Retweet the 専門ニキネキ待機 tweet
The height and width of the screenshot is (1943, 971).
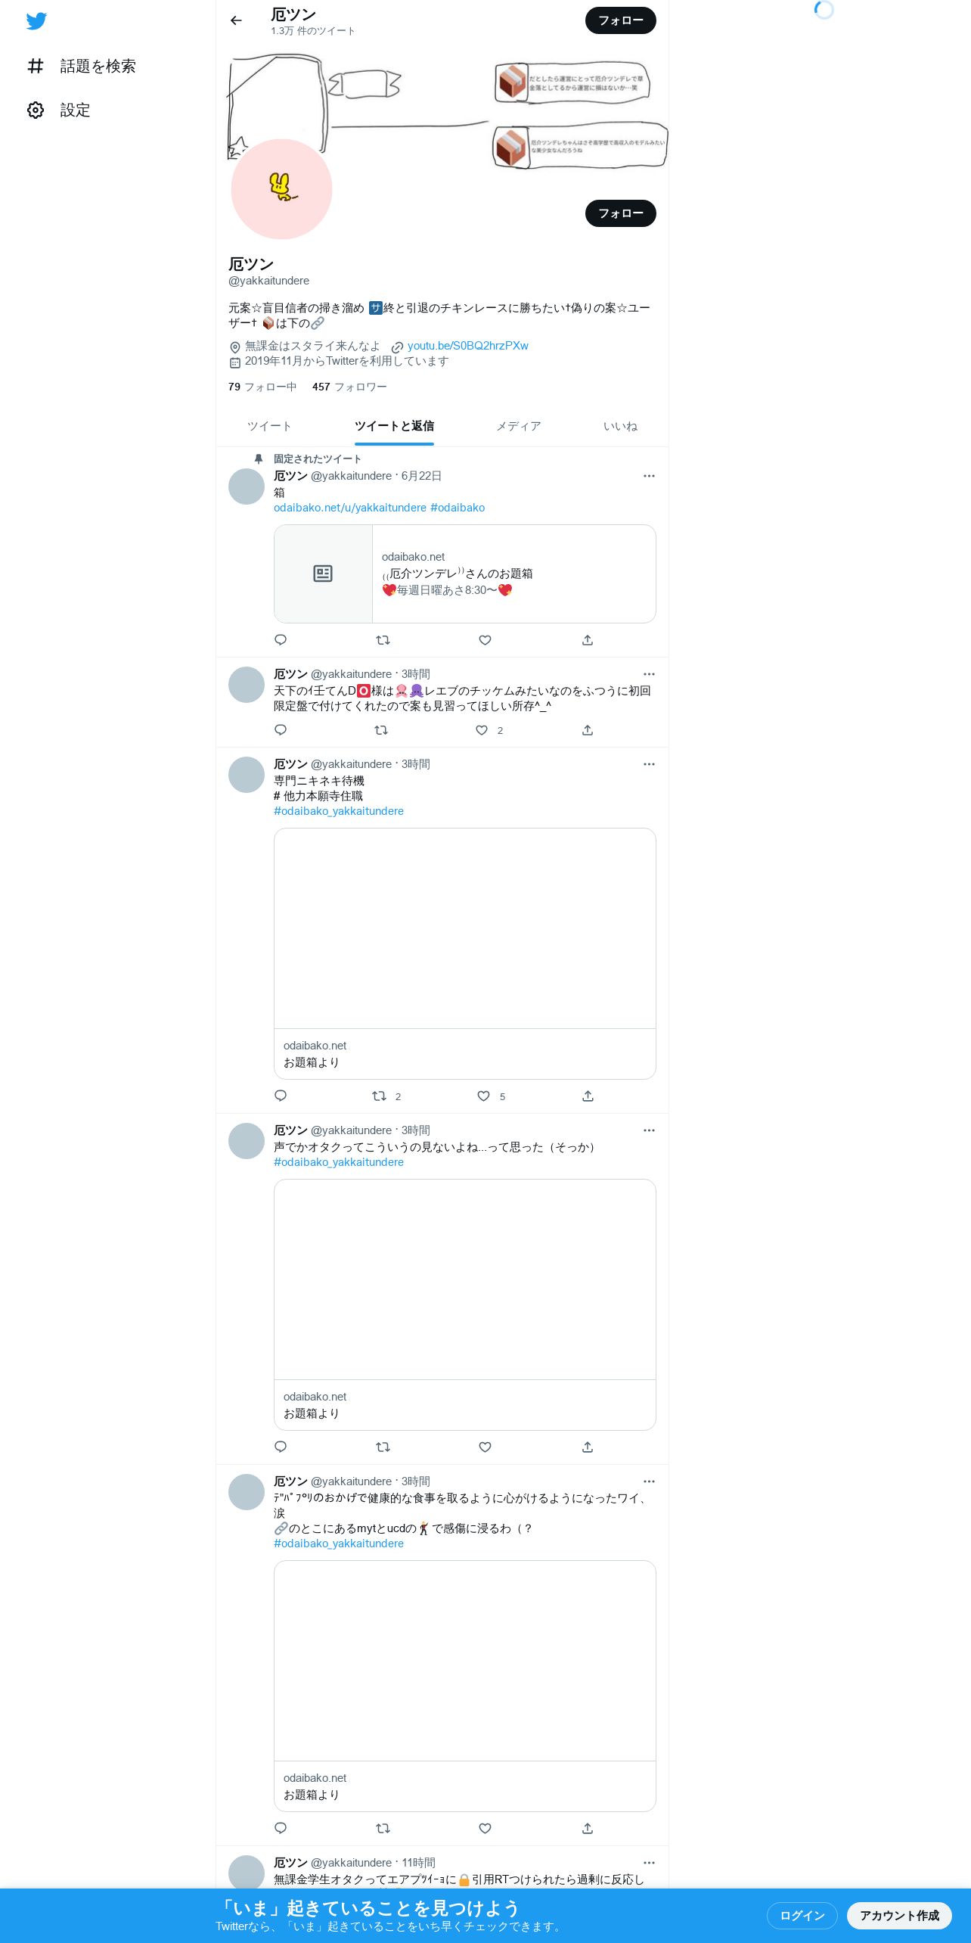coord(380,1096)
